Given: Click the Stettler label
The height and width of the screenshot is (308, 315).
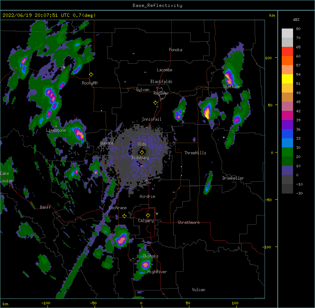Looking at the screenshot, I should tap(232, 87).
